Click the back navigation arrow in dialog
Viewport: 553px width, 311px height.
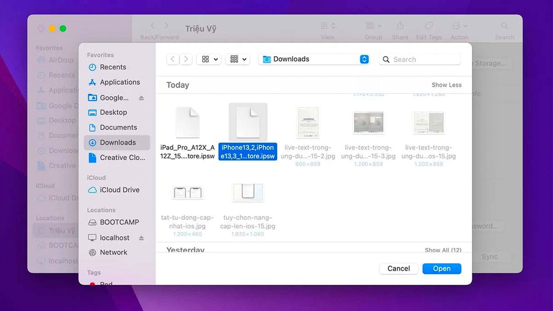(172, 59)
